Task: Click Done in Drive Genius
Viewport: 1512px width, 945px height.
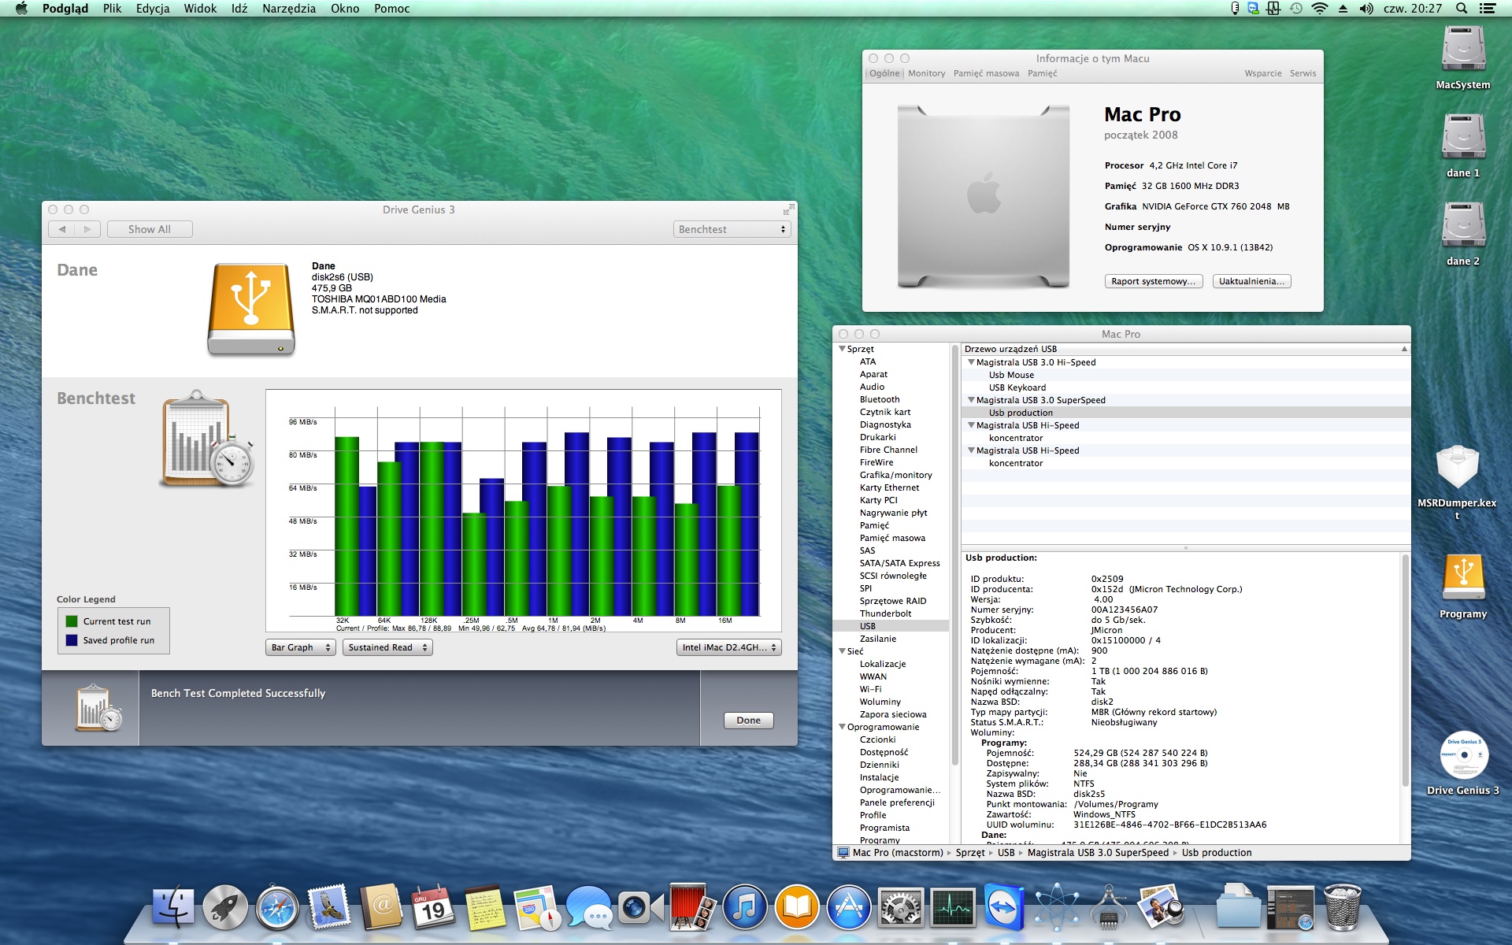Action: (x=748, y=720)
